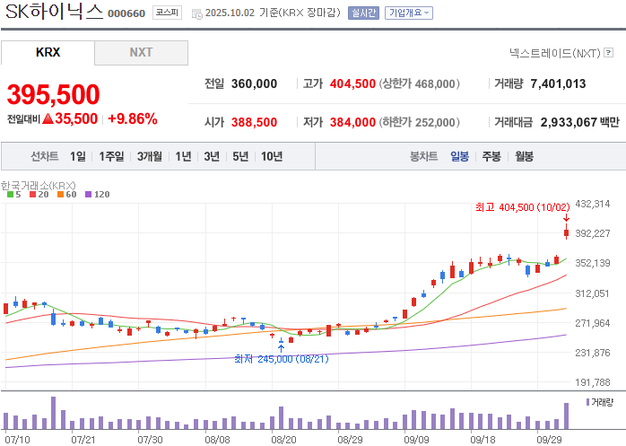The height and width of the screenshot is (446, 626).
Task: Click the SK하이닉스 stock title
Action: (x=55, y=11)
